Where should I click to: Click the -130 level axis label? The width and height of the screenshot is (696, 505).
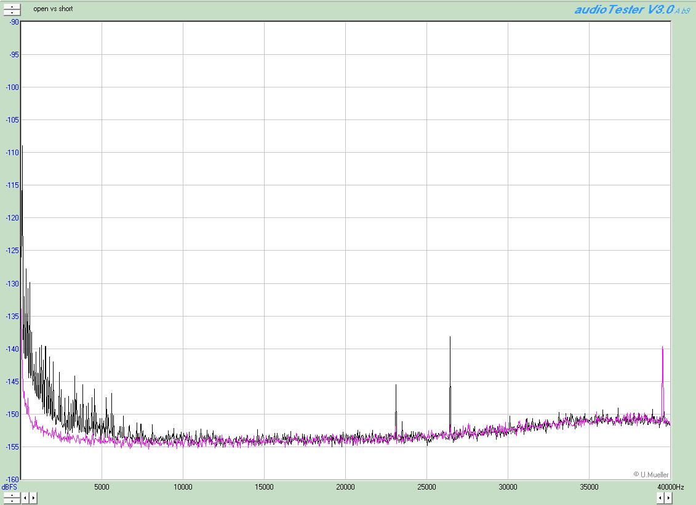(x=12, y=283)
